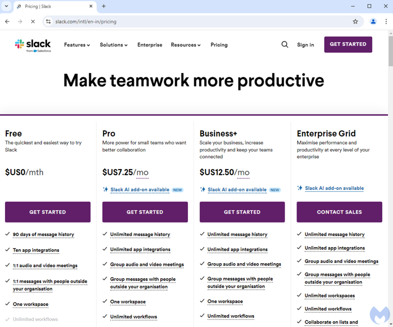
Task: Click 'Unlimited workspaces' in Enterprise Grid
Action: click(329, 296)
